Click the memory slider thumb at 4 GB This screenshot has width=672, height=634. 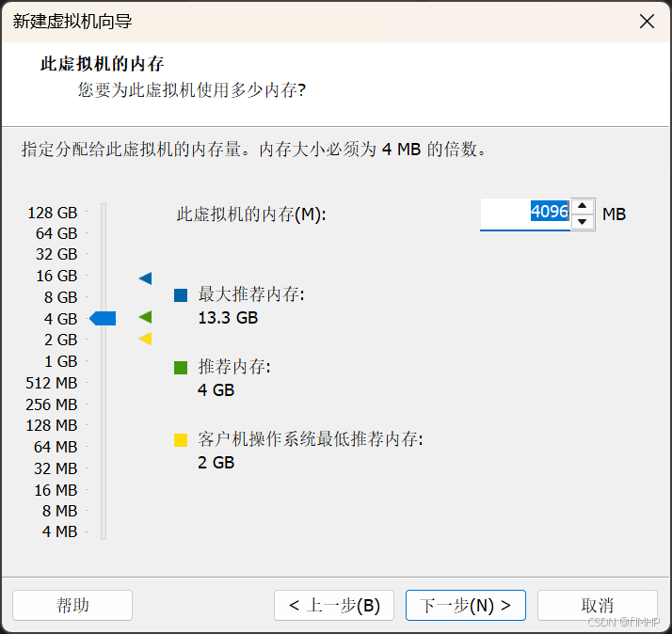(x=103, y=319)
